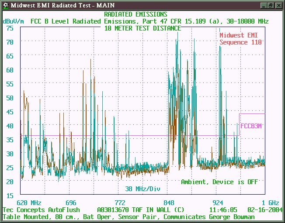Restore down the MAIN window
This screenshot has height=223, width=285.
[271, 5]
